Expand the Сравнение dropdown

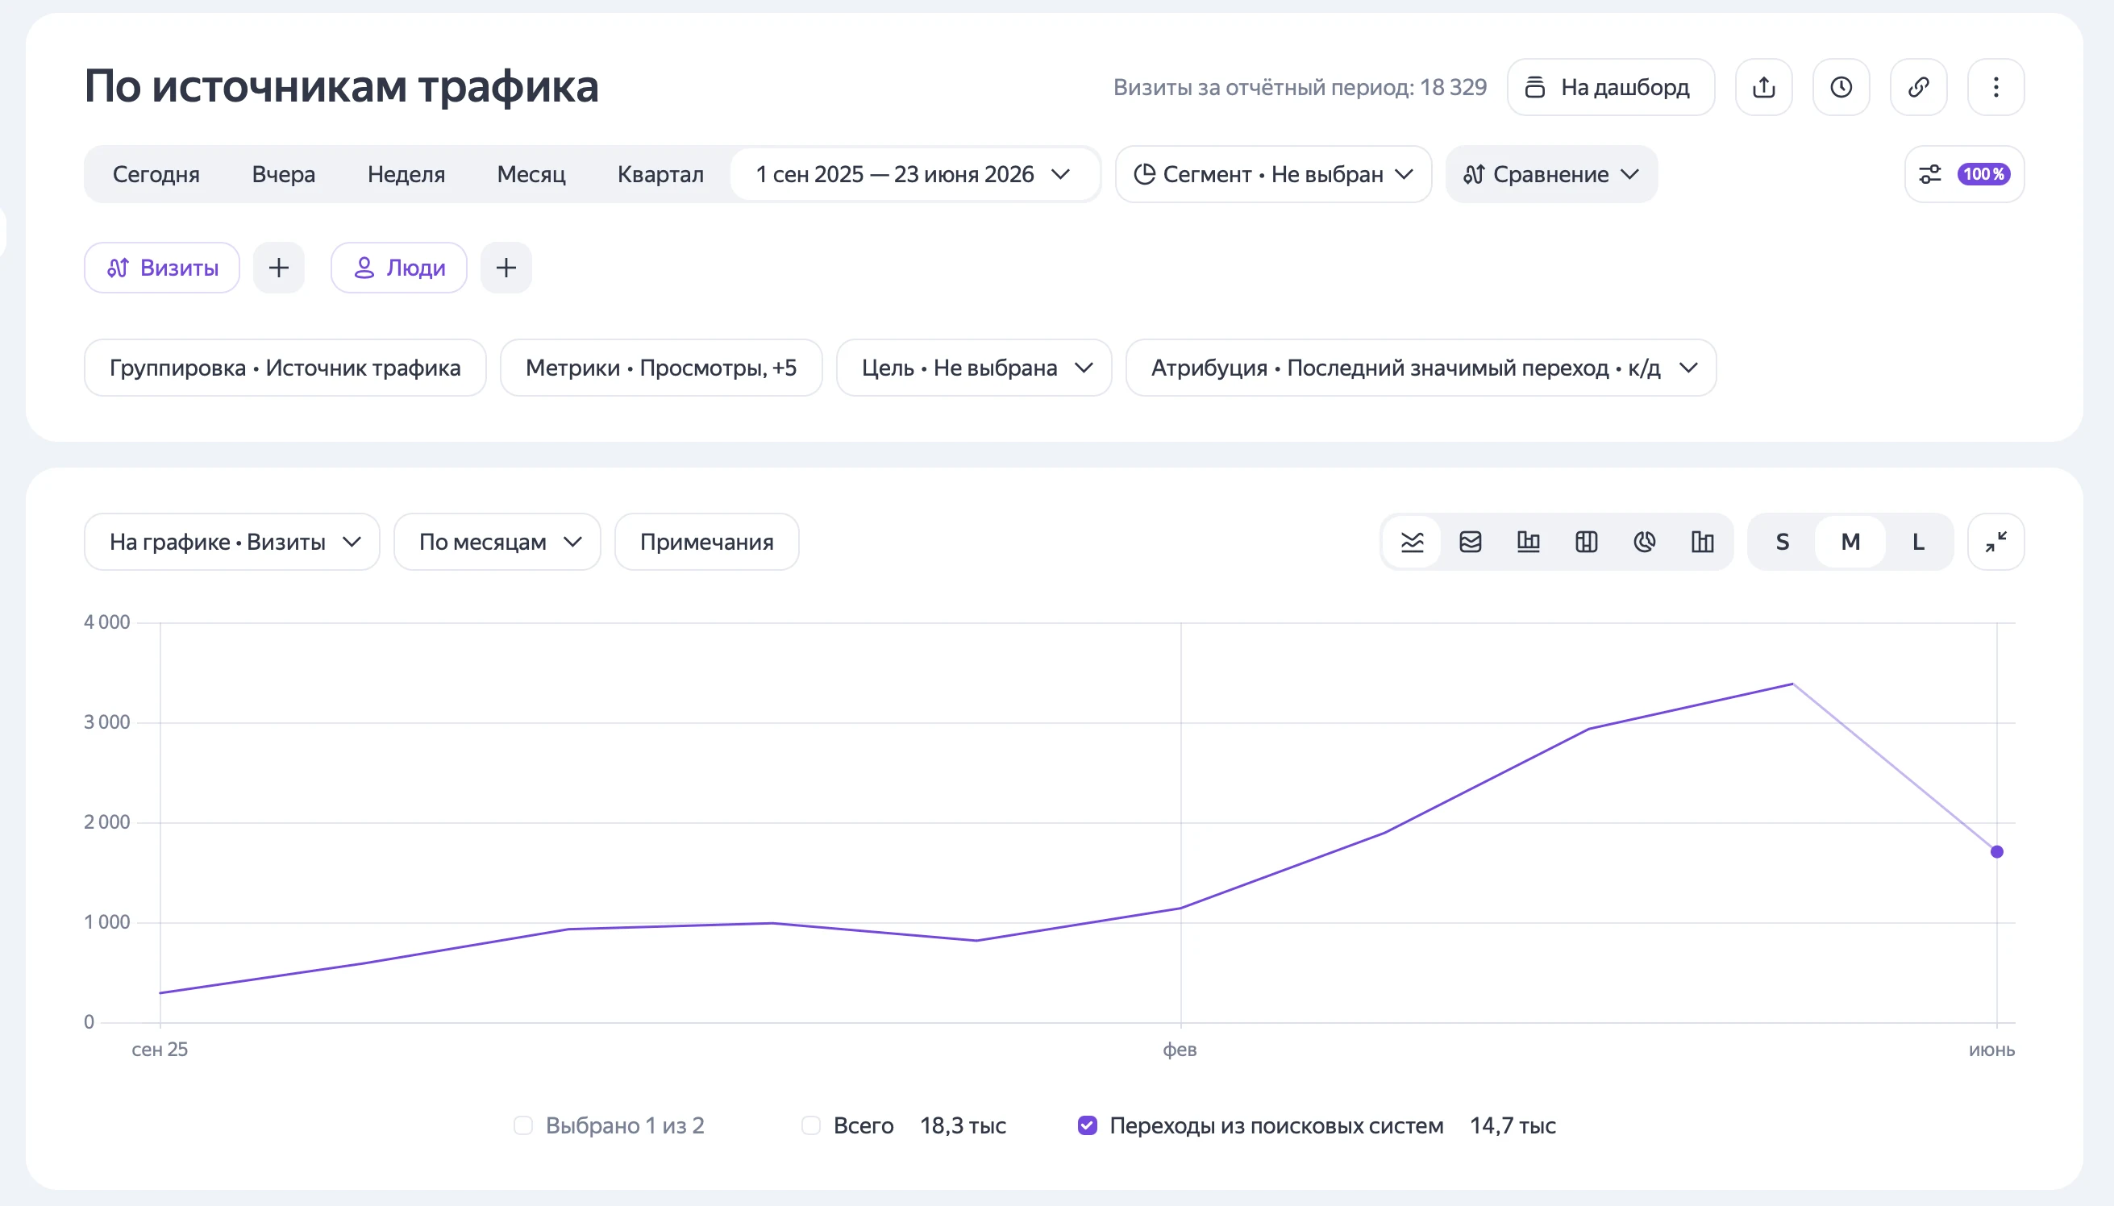[1550, 174]
